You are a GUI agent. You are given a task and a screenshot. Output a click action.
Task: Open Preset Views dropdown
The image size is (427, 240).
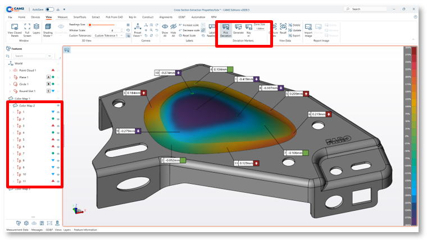(x=138, y=30)
